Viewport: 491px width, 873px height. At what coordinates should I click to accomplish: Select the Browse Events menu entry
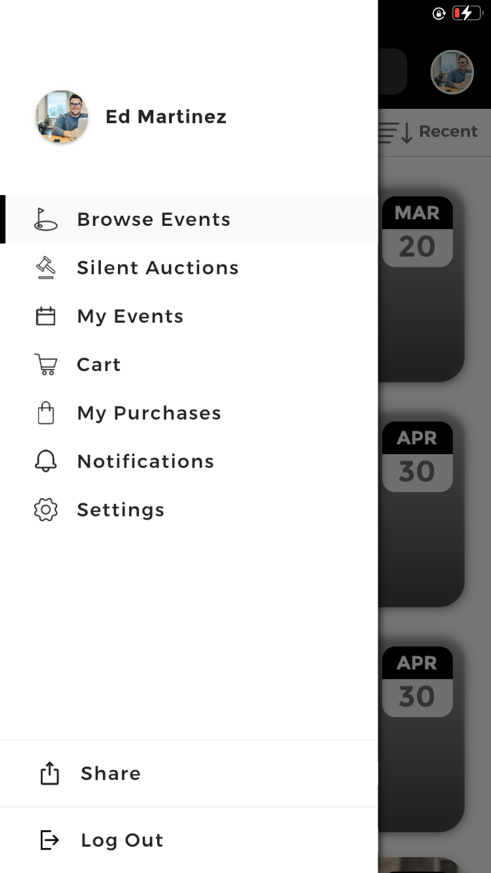154,219
